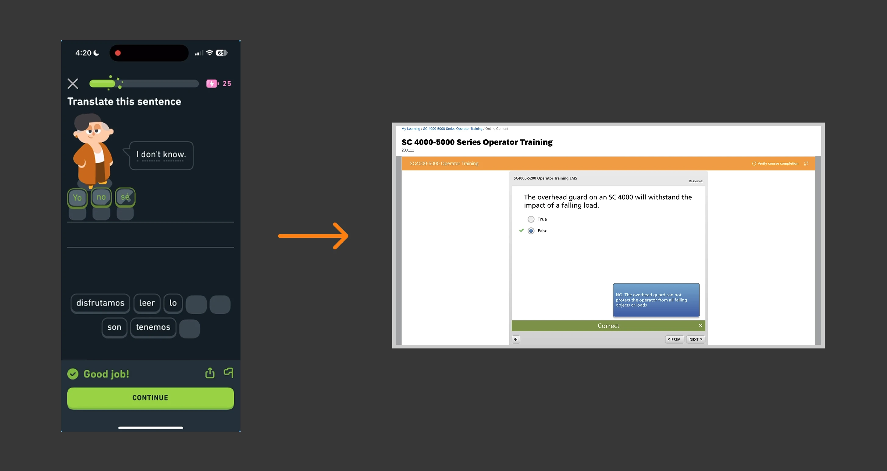This screenshot has width=887, height=471.
Task: Open the Resources menu
Action: coord(696,181)
